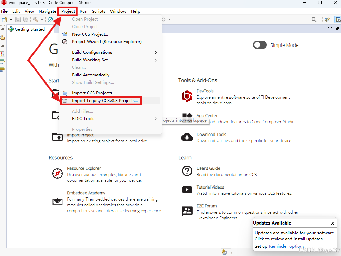Viewport: 341px width, 256px height.
Task: Open the E2E Forum link
Action: tap(207, 206)
